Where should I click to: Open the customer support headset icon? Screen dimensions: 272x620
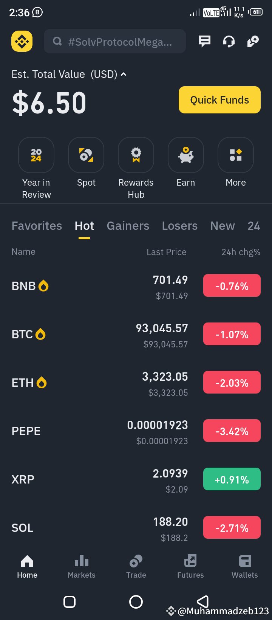coord(229,41)
